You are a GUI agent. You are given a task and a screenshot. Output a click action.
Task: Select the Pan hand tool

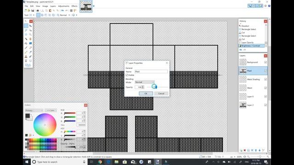pyautogui.click(x=30, y=39)
